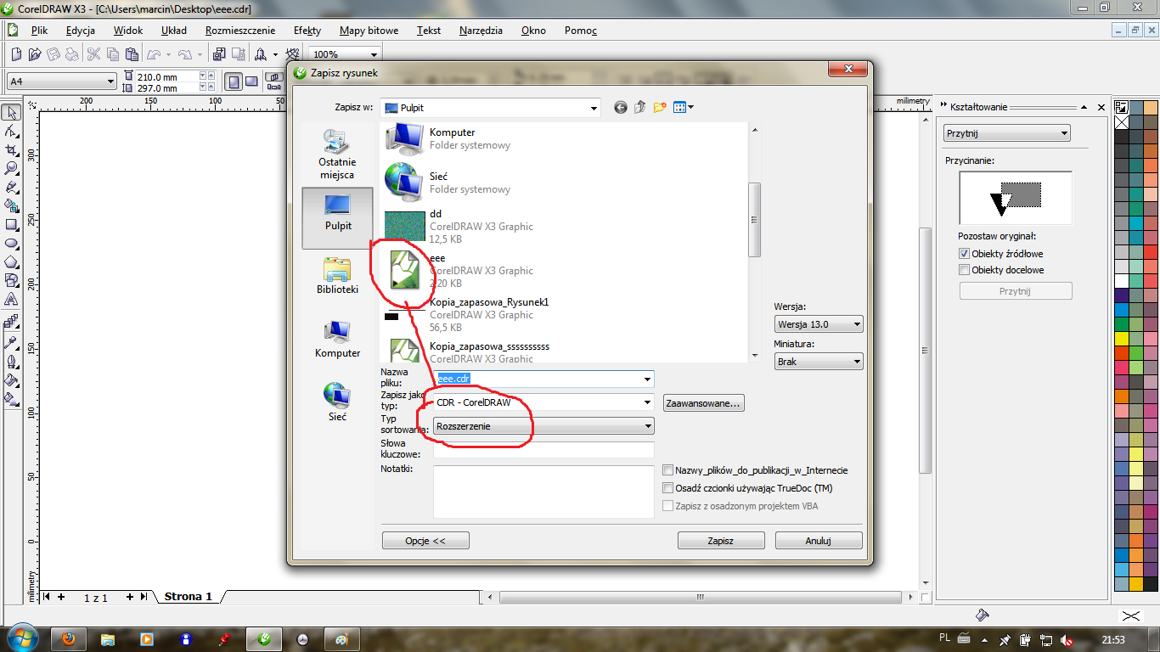Screen dimensions: 1160x652
Task: Select the Zoom tool in the toolbox
Action: click(x=11, y=168)
